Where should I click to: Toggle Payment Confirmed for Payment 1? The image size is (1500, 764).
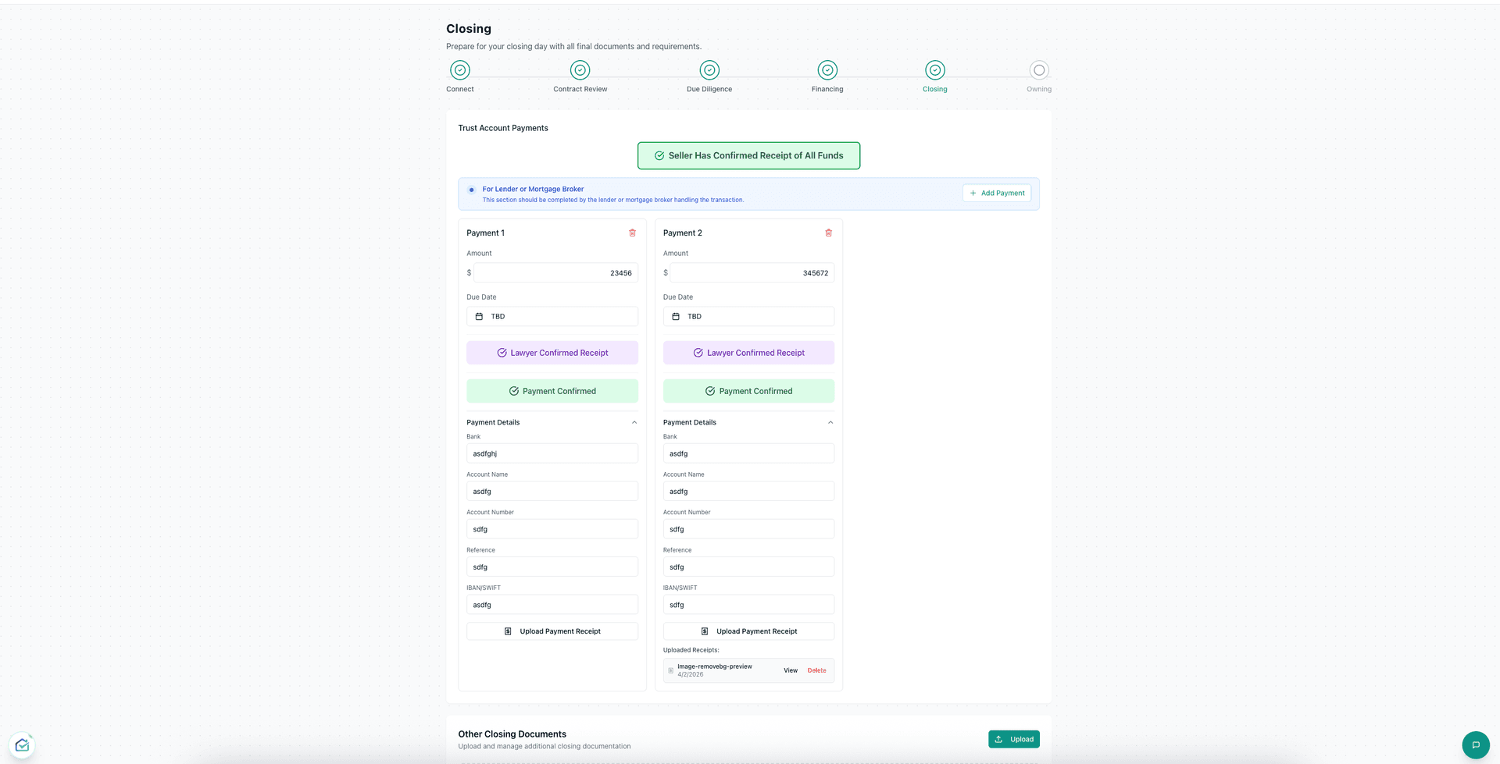tap(552, 391)
